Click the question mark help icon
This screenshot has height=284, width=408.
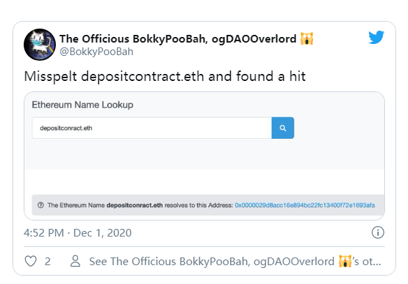click(x=40, y=205)
